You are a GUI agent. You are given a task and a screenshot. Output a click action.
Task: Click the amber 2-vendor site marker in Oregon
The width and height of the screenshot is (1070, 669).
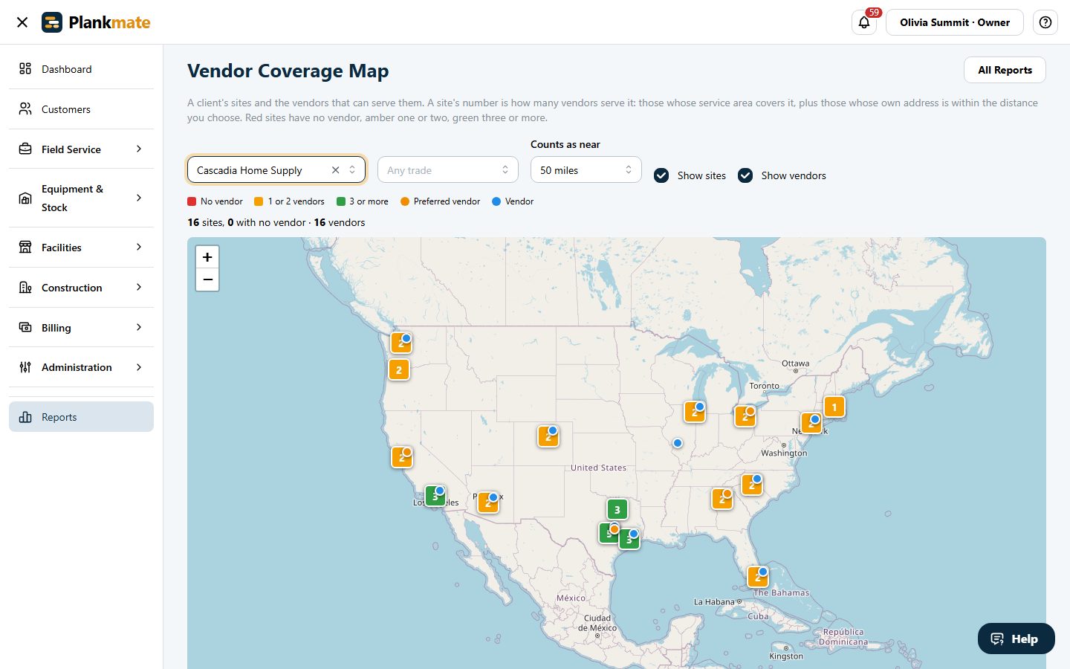399,369
